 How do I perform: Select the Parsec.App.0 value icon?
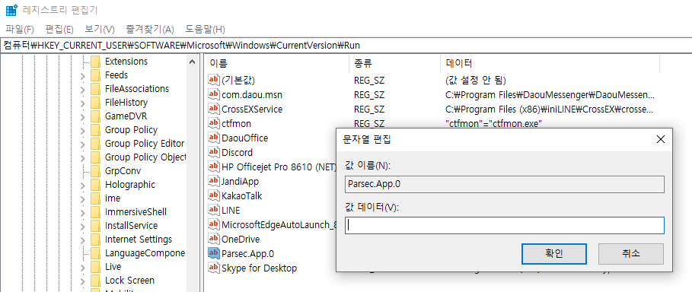point(214,253)
